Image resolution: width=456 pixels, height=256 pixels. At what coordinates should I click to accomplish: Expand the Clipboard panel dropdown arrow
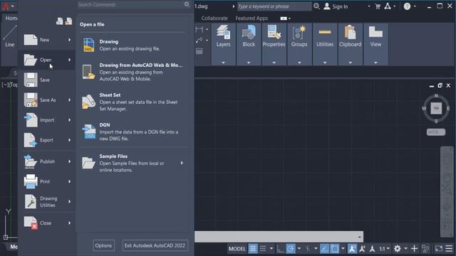[350, 63]
